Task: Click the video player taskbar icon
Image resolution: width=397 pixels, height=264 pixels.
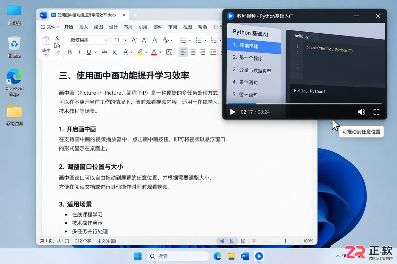Action: point(259,256)
